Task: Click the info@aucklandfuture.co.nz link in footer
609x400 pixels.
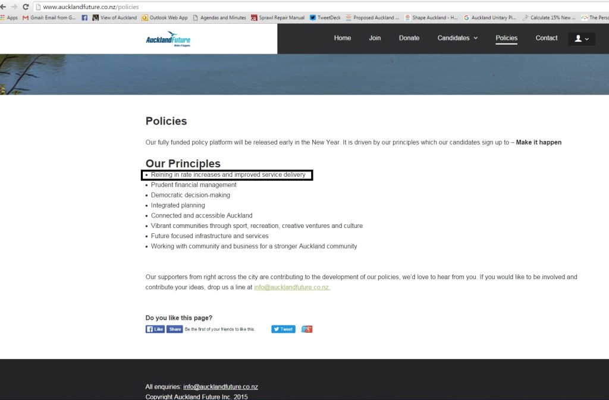Action: pos(220,386)
